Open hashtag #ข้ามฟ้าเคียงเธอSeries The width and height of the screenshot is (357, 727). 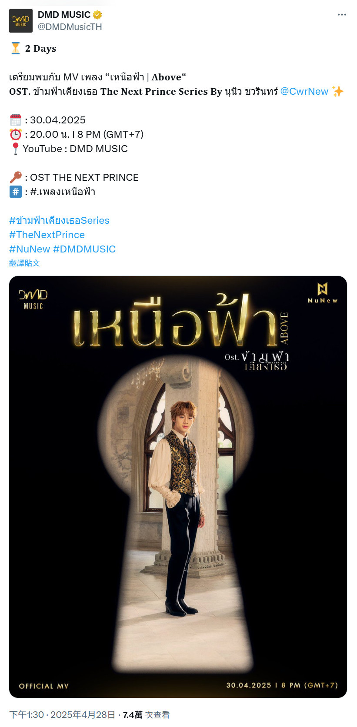59,220
